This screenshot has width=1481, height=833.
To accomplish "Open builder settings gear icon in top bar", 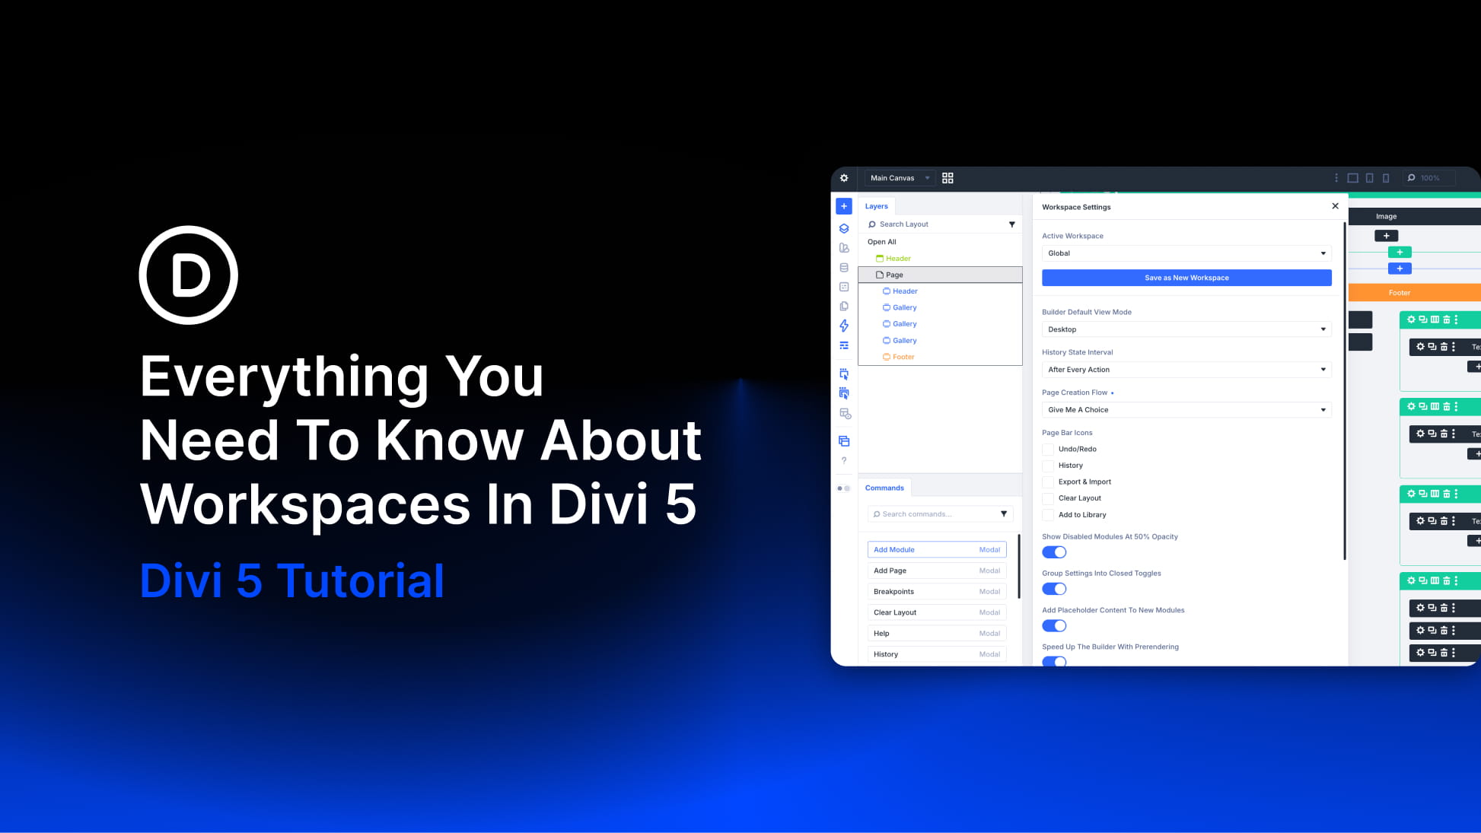I will 844,178.
